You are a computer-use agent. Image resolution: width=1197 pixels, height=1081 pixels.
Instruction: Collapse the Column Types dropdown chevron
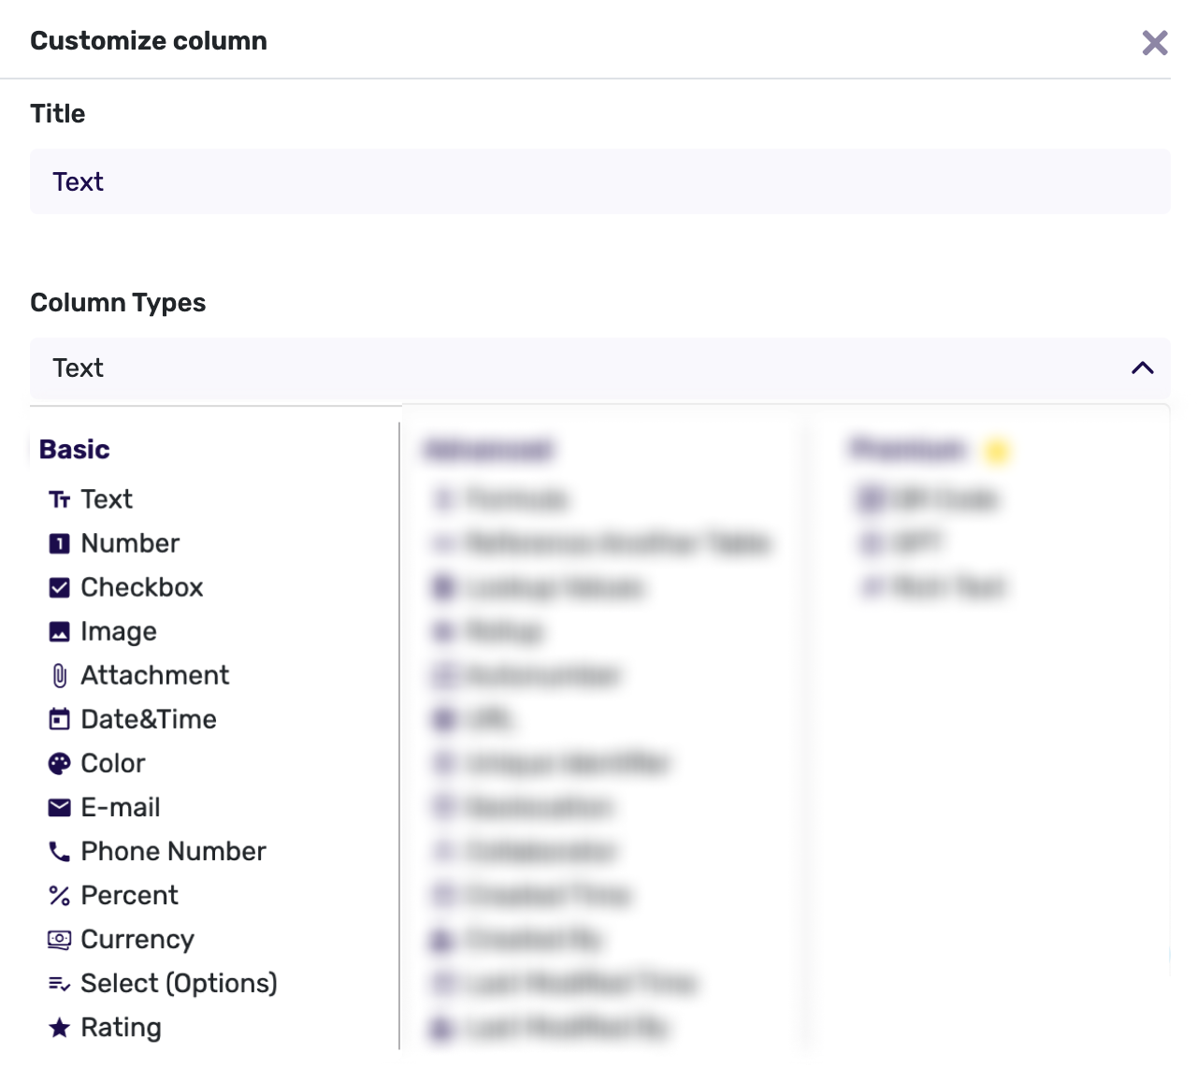1142,368
